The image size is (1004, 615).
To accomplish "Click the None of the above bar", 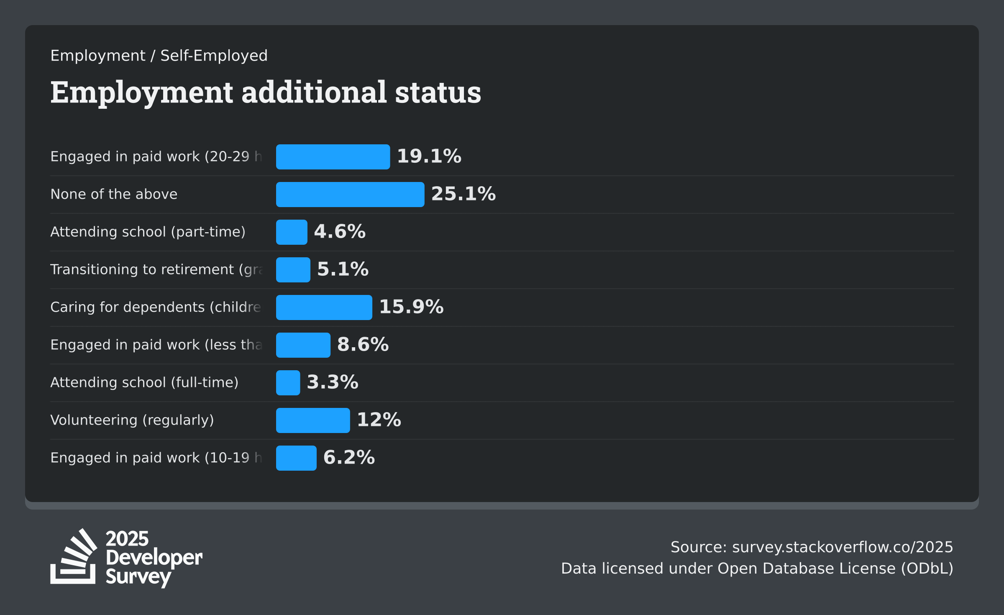I will (x=350, y=195).
